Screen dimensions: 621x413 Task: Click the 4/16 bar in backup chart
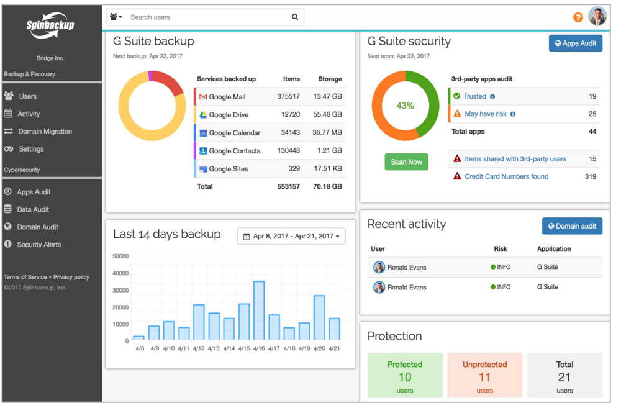point(259,311)
